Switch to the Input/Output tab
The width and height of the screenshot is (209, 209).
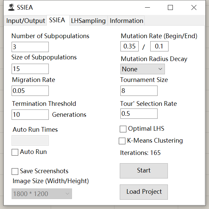(26, 21)
